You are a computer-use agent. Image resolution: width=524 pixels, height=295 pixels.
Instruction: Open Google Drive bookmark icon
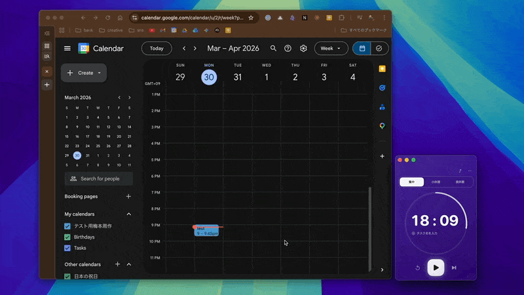(x=185, y=30)
